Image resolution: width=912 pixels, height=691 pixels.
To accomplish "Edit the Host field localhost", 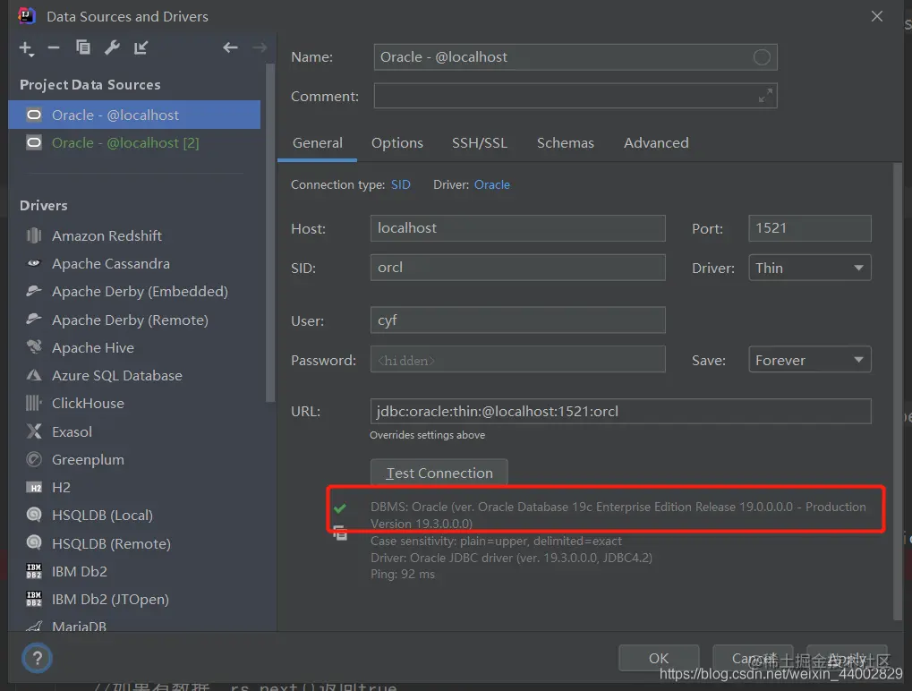I will tap(517, 228).
